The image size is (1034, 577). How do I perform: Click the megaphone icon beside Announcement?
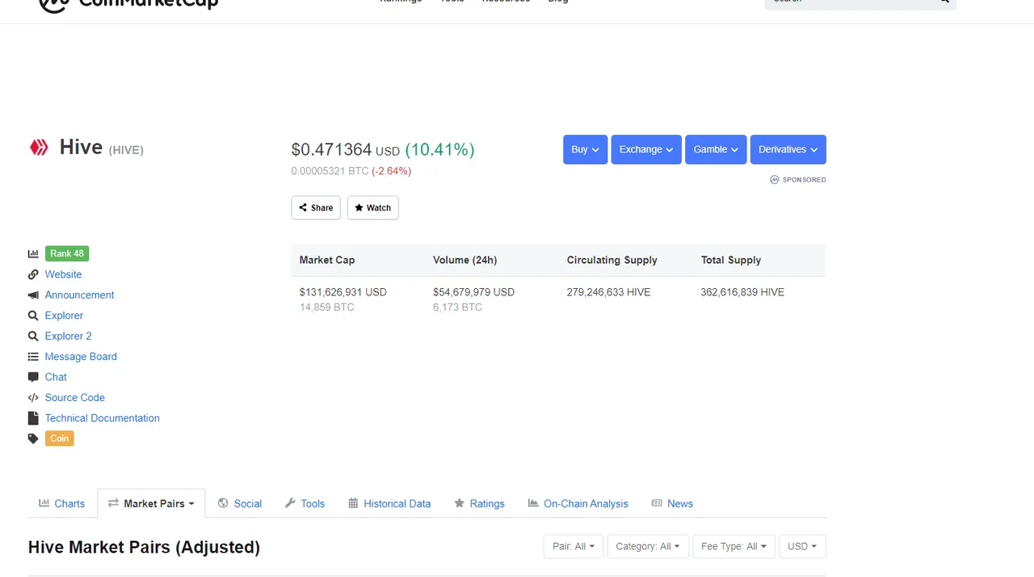[x=33, y=295]
